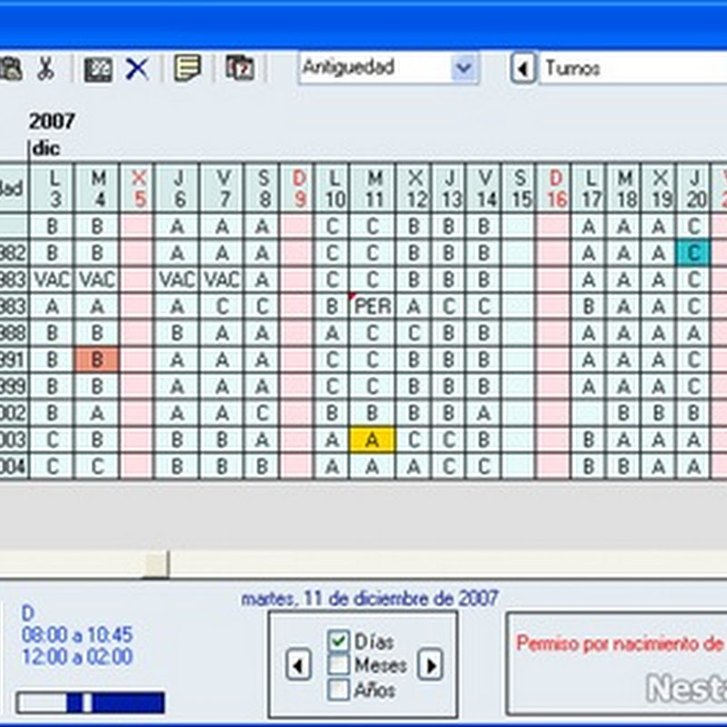Click the blue time-range progress bar
This screenshot has height=727, width=727.
[x=90, y=702]
